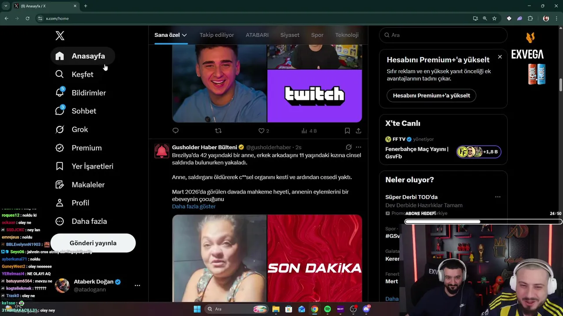
Task: Dismiss the Premium+ upgrade card
Action: coord(500,57)
